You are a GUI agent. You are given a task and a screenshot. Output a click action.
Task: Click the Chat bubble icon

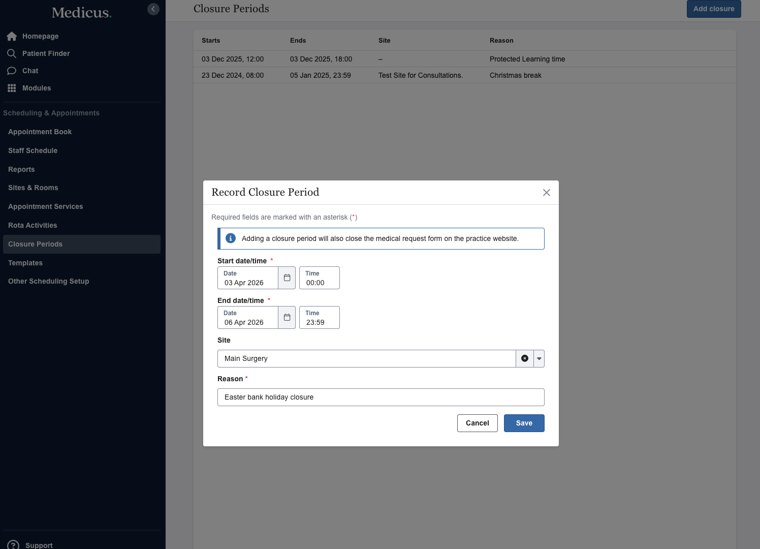(x=12, y=71)
